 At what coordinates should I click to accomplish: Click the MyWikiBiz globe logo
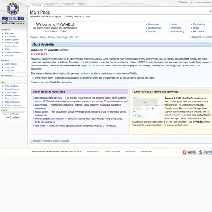coord(13,14)
